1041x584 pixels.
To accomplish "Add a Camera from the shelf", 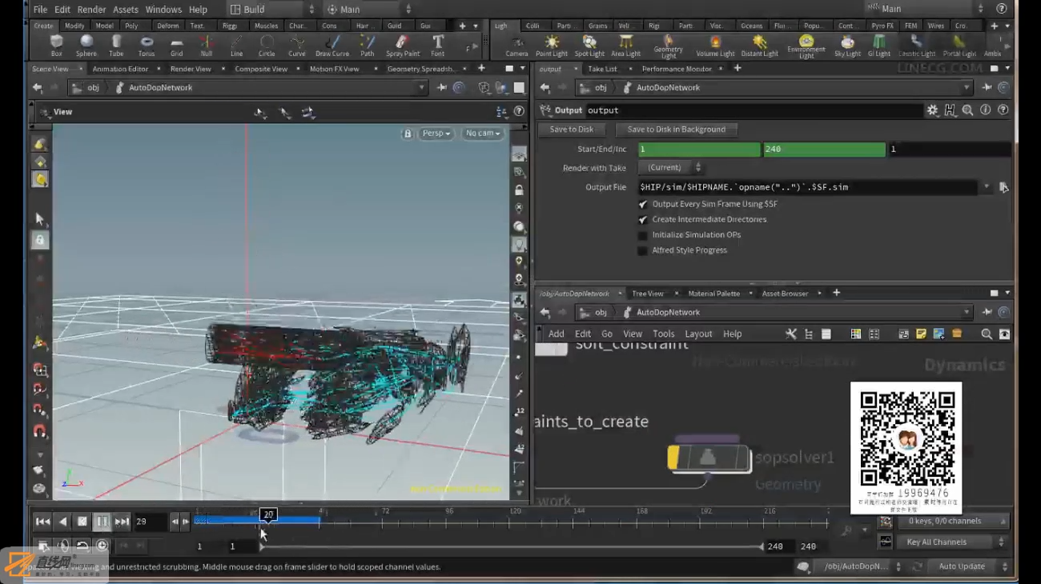I will [516, 46].
